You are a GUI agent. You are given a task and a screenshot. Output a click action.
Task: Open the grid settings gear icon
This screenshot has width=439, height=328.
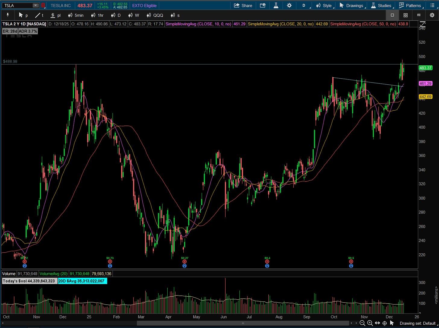coord(432,15)
